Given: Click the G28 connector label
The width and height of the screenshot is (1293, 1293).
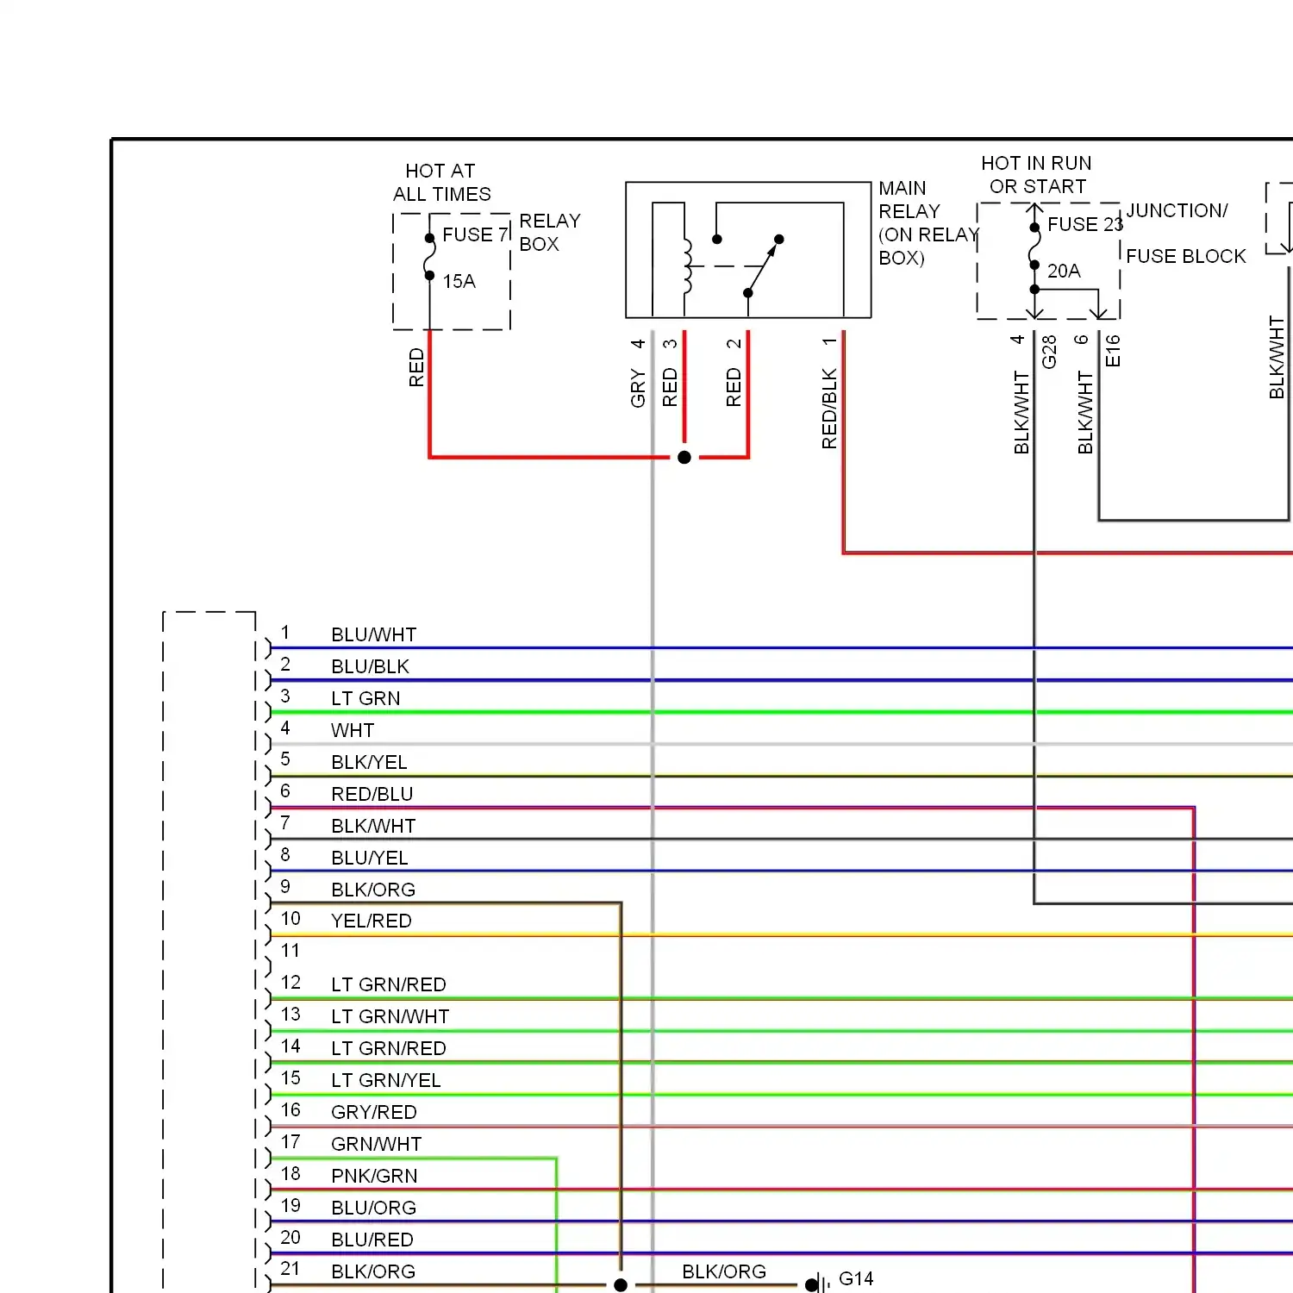Looking at the screenshot, I should 1049,352.
